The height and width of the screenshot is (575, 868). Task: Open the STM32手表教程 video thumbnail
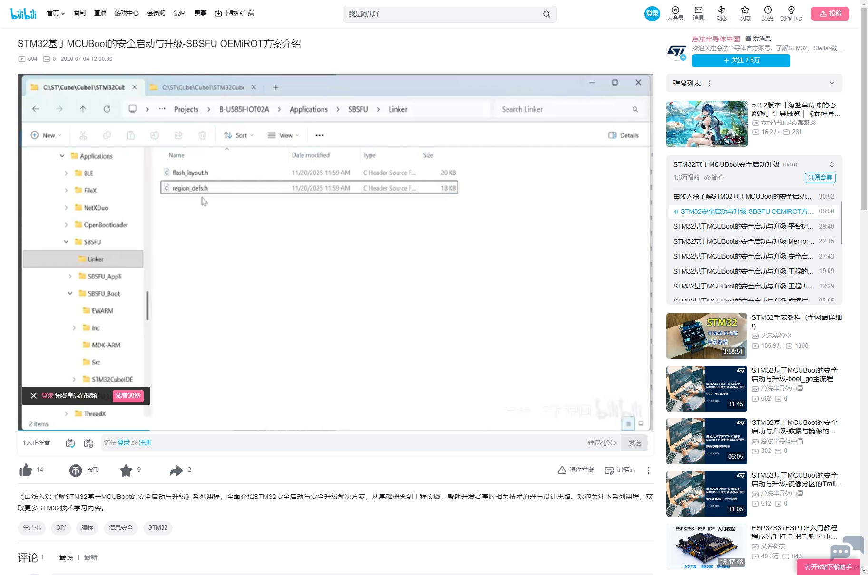tap(707, 336)
